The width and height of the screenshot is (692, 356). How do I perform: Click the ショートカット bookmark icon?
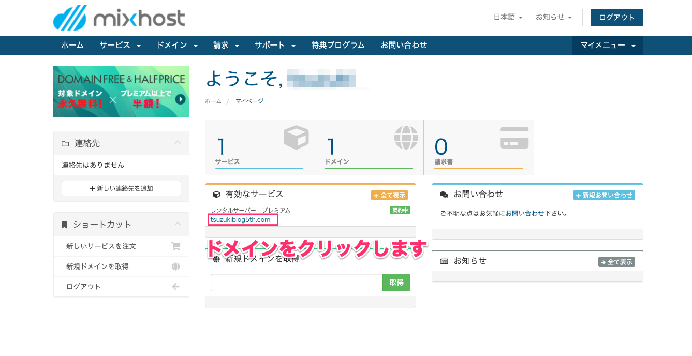pos(65,225)
